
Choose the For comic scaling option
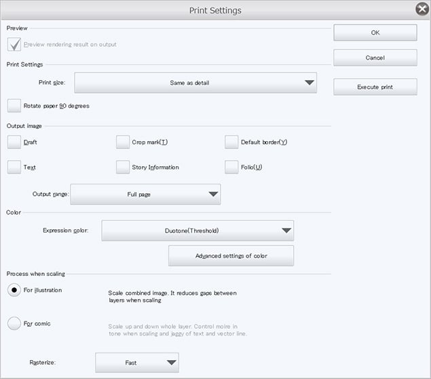[14, 324]
